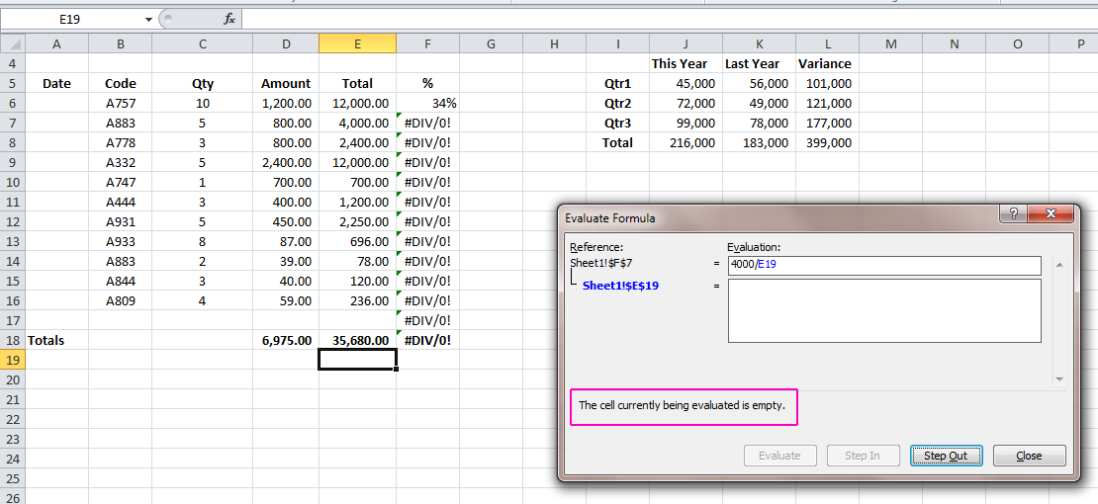Select row 6 header
Screen dimensions: 1098x504
(13, 103)
